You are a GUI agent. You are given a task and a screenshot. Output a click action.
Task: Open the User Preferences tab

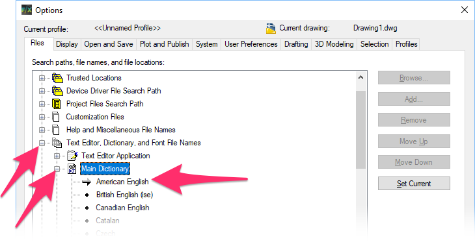pos(251,44)
